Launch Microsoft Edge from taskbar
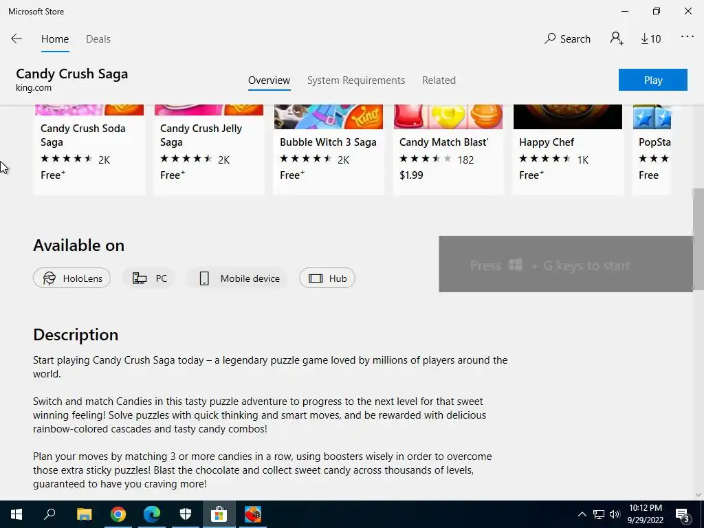Screen dimensions: 704x528 (x=152, y=514)
